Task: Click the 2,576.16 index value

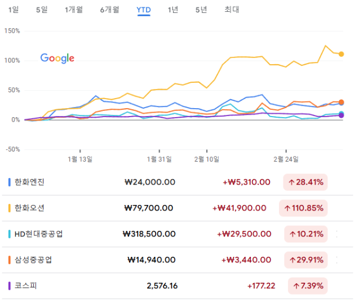Action: pos(162,286)
